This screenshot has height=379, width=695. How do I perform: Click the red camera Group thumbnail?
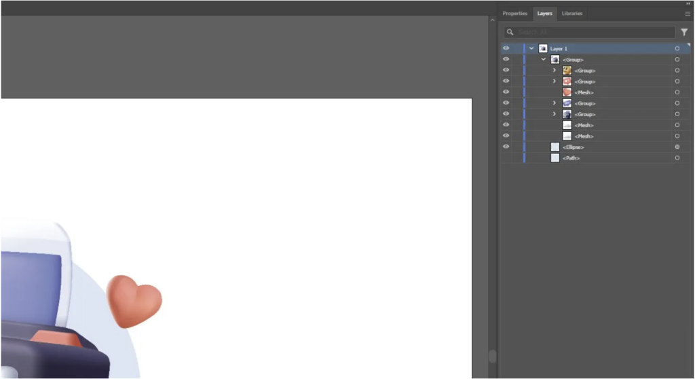567,82
